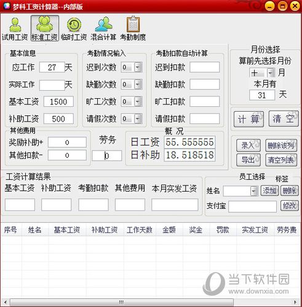Viewport: 302px width, 307px height.
Task: Edit the 补助工资 500 field
Action: point(58,119)
